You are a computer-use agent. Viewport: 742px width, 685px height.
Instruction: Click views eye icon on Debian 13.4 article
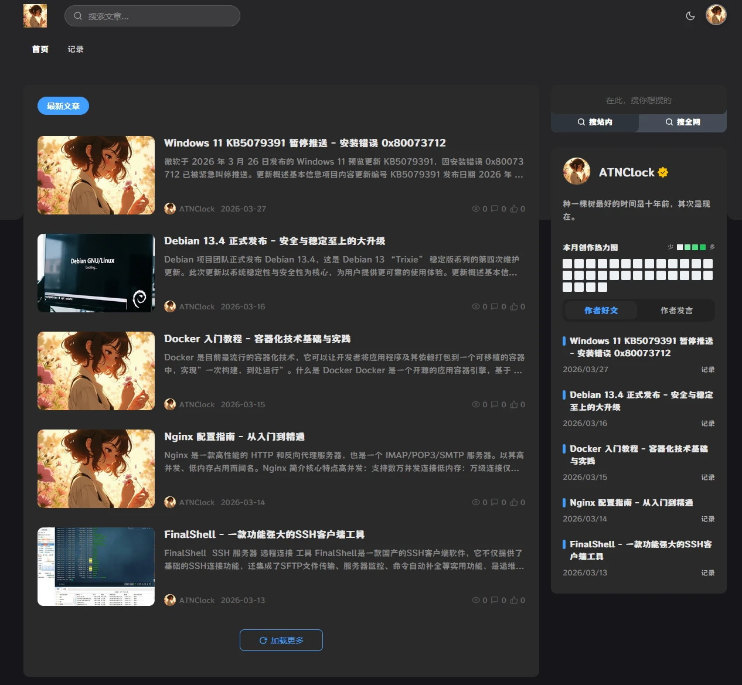[476, 306]
